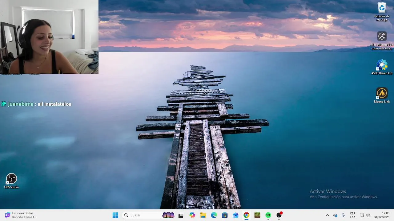Screen dimensions: 394x221
Task: Click the Buscar search box in taskbar
Action: (x=149, y=215)
